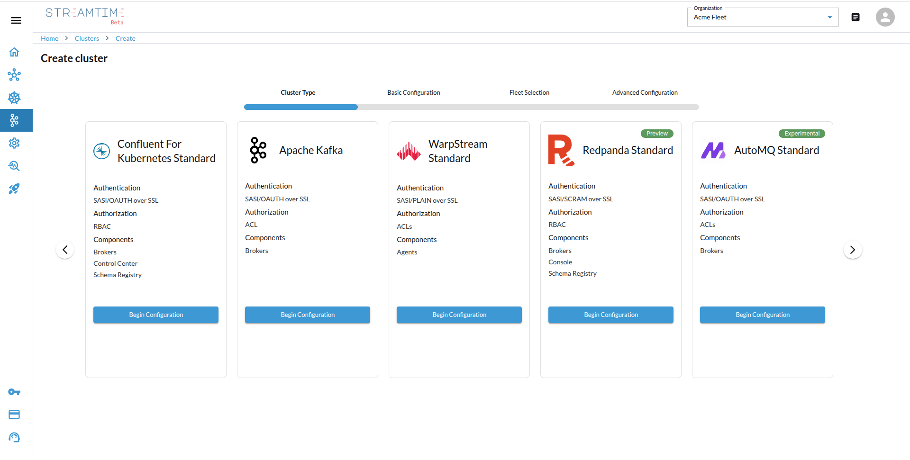This screenshot has width=910, height=460.
Task: Click 'SASl/SCRAM over SSL' in Redpanda card
Action: click(x=581, y=199)
